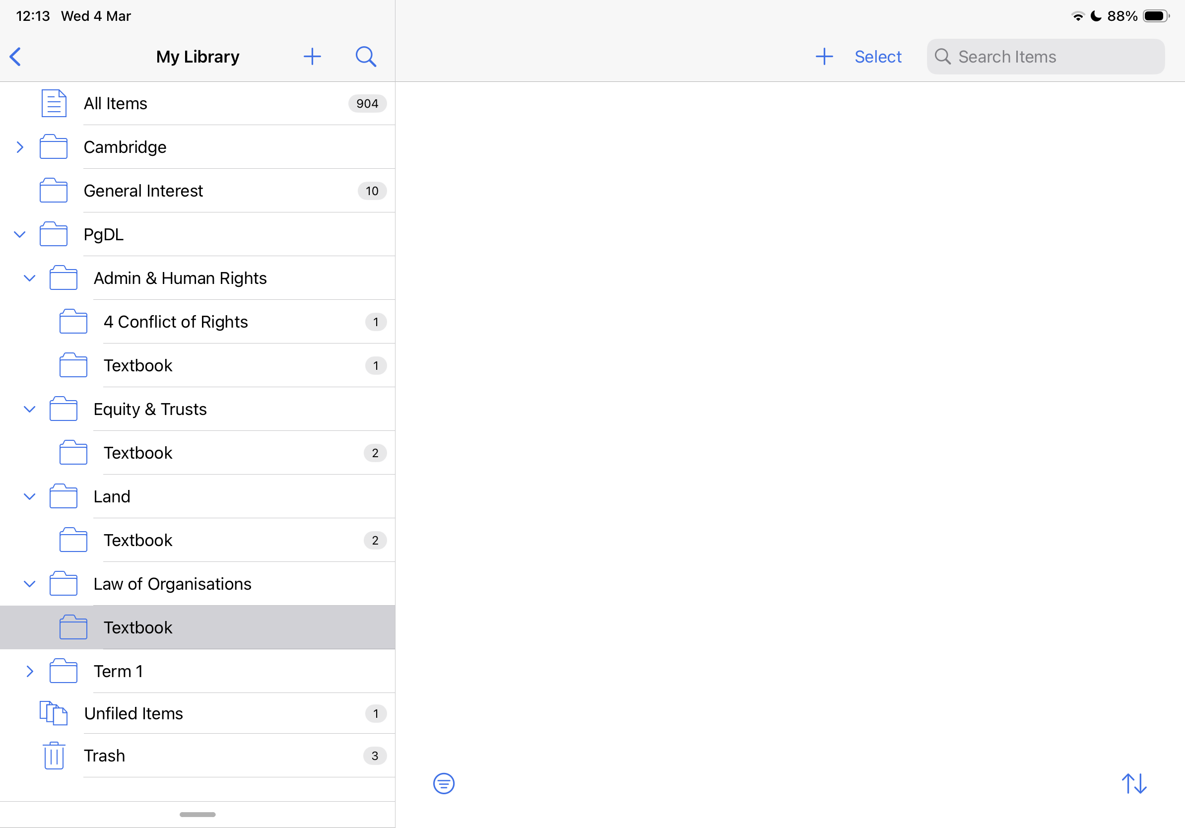Viewport: 1185px width, 828px height.
Task: Open Unfiled Items
Action: point(133,713)
